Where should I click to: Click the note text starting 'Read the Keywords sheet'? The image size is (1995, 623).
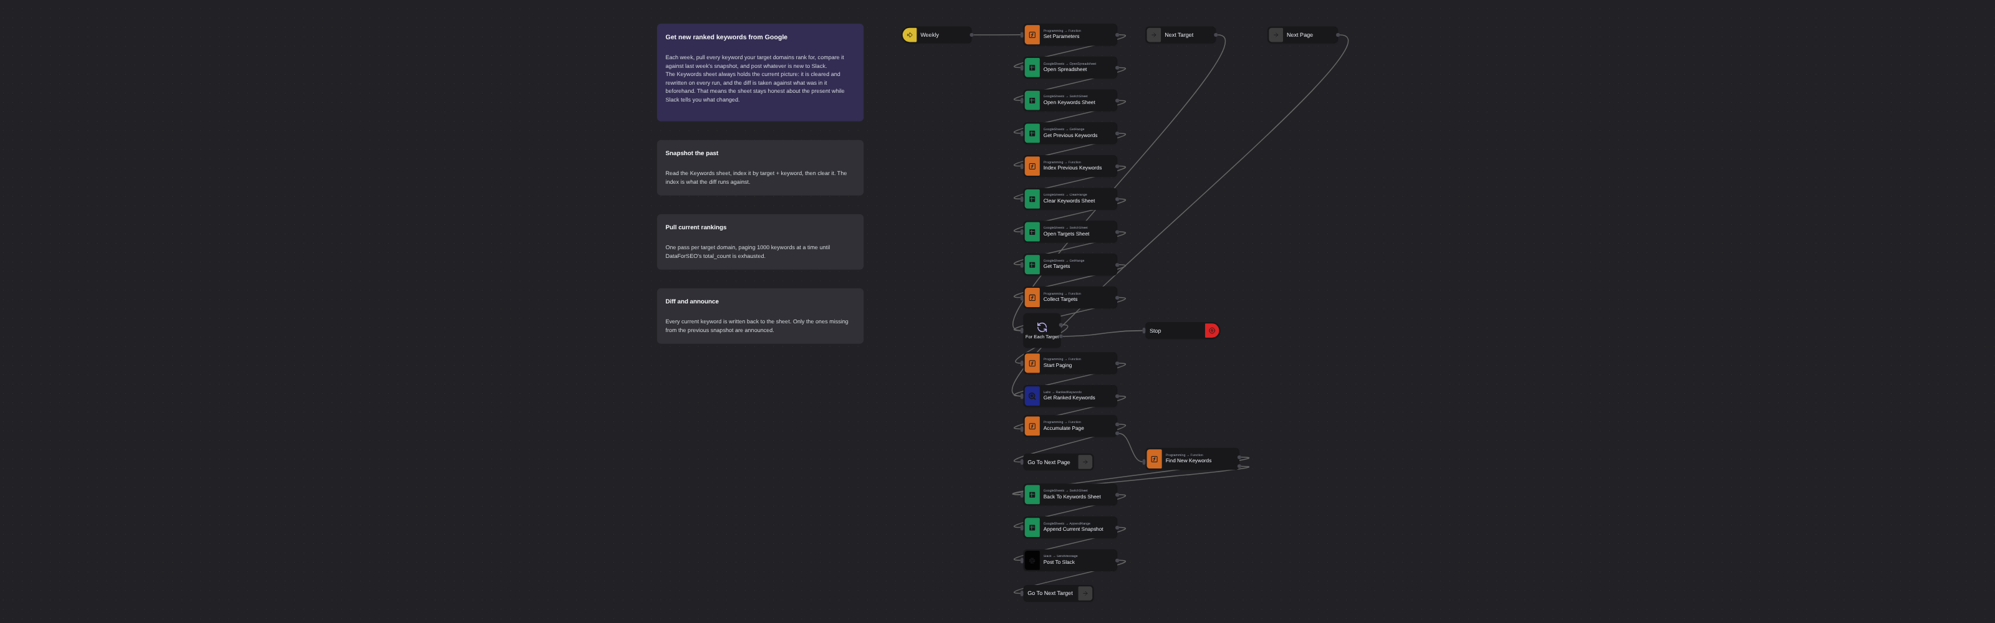coord(756,177)
